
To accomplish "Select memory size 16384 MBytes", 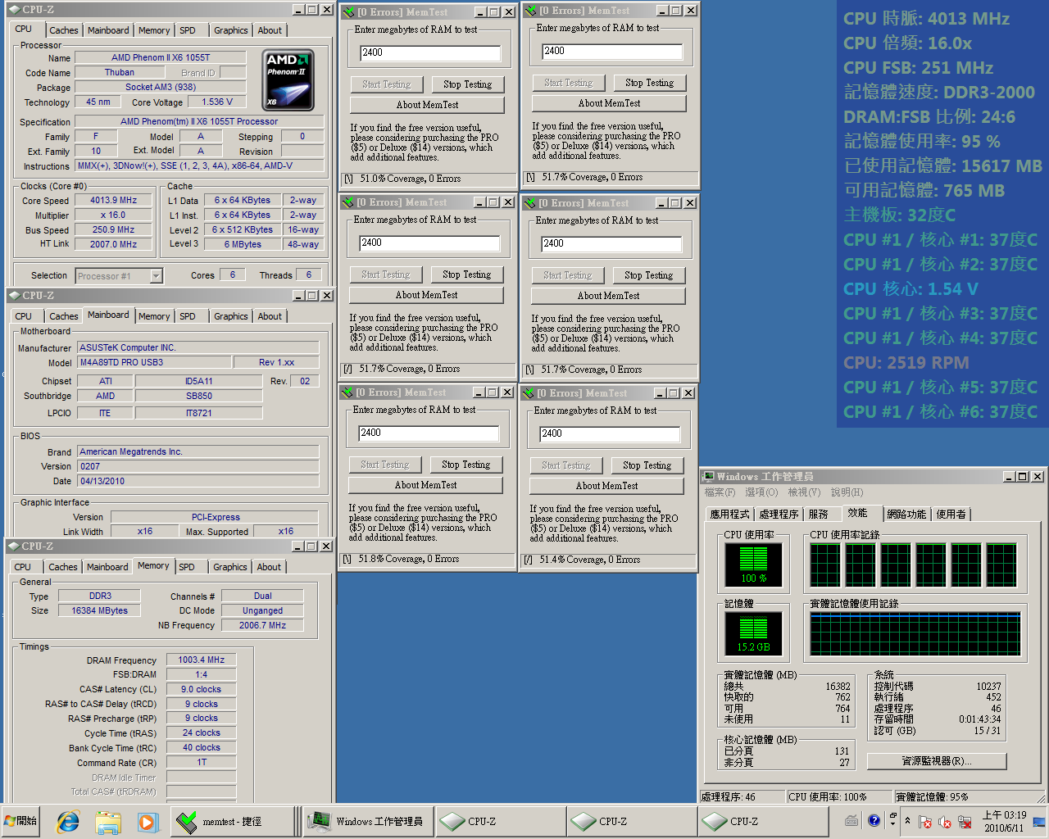I will point(100,610).
